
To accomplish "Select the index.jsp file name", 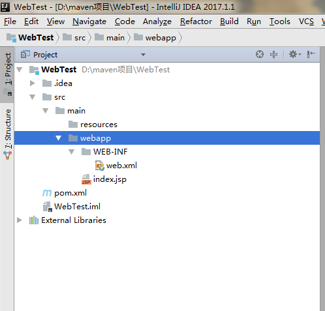I will (x=110, y=179).
